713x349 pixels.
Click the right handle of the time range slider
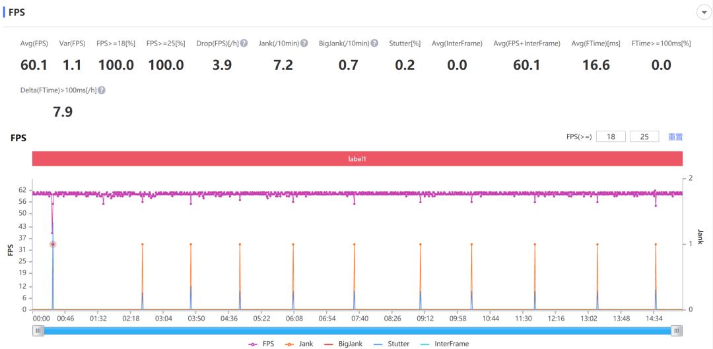677,331
